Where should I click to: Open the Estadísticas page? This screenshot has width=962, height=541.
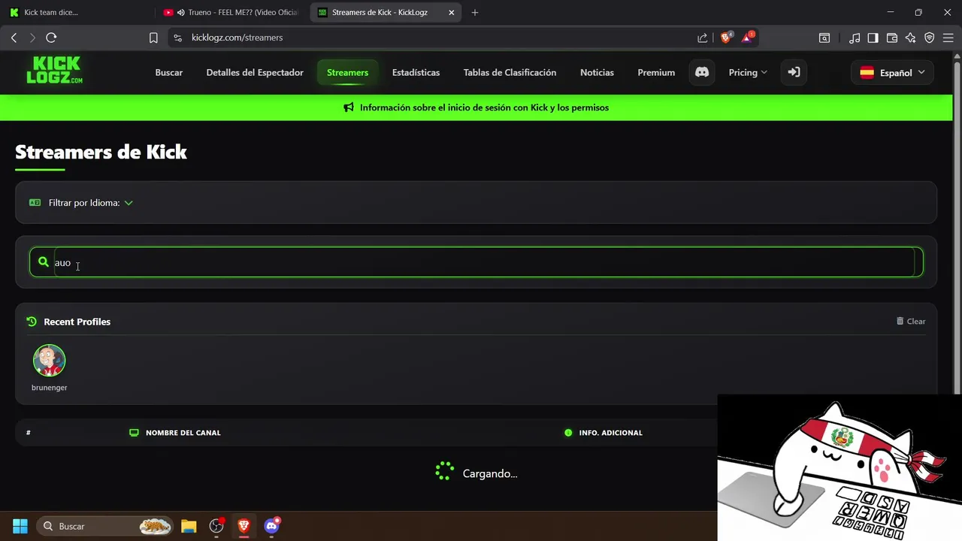(416, 72)
